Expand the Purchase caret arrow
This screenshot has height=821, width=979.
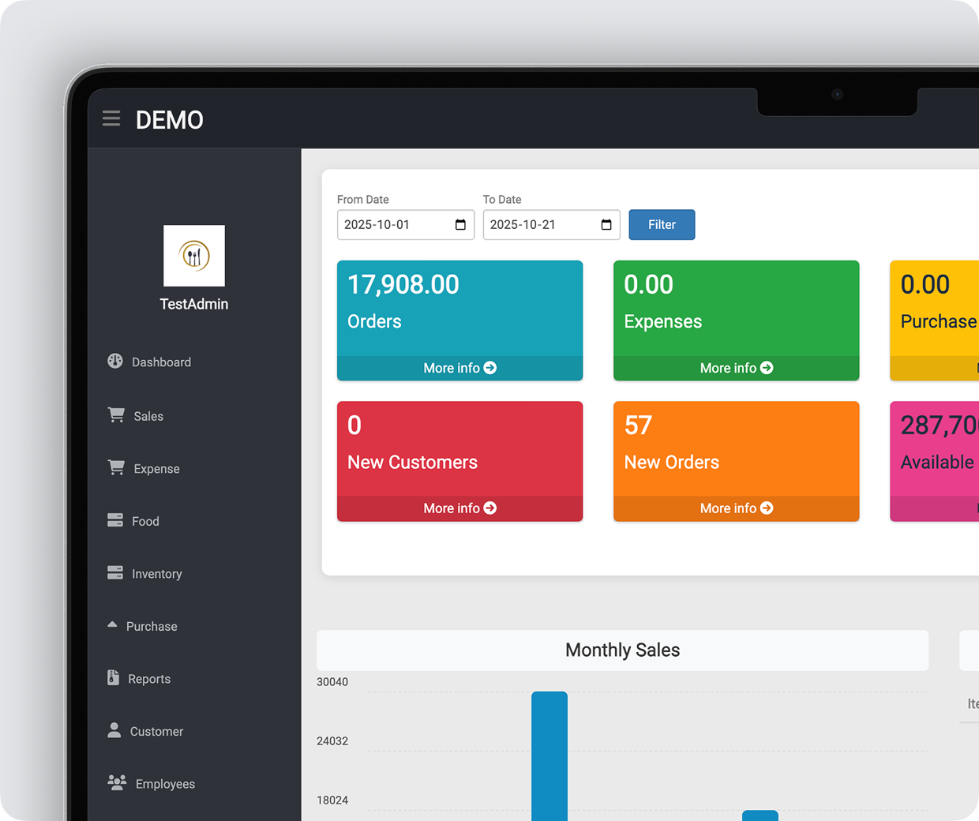pos(112,624)
